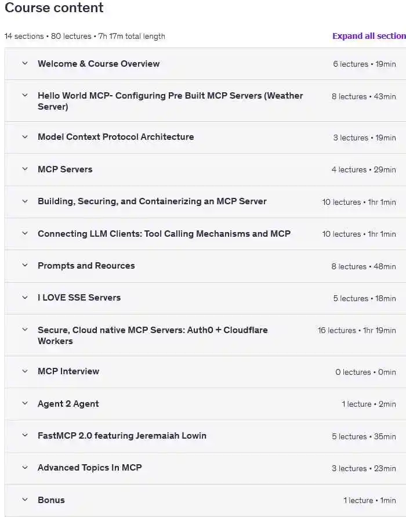Click the Prompts and Reources chevron

click(25, 265)
